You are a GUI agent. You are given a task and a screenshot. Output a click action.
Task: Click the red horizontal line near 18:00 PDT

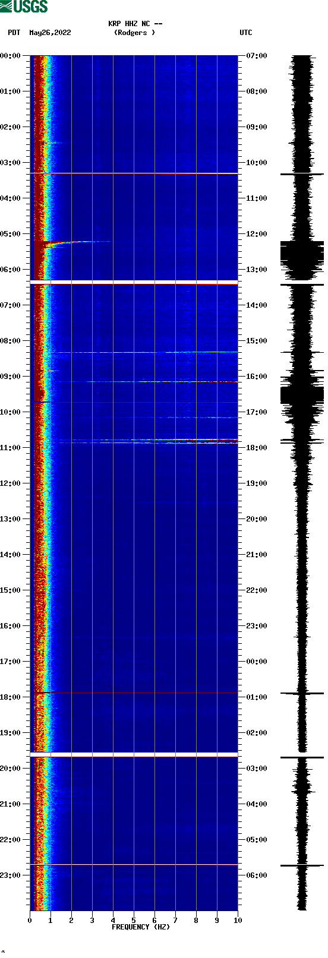(134, 693)
